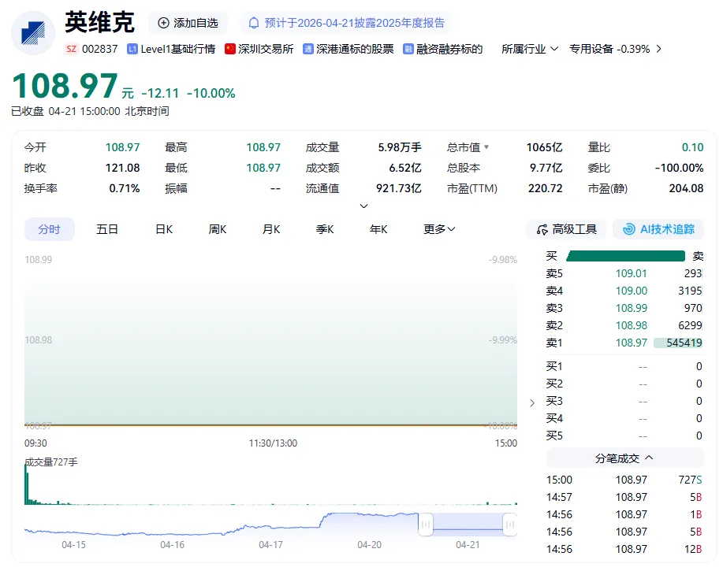Click the 成交量 volume bar chart
This screenshot has width=723, height=571.
[270, 484]
